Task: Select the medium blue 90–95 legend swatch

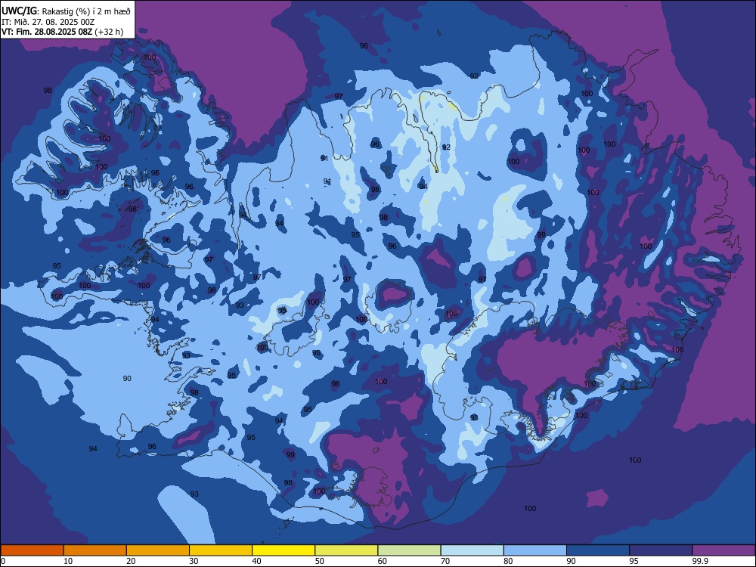Action: pos(598,550)
